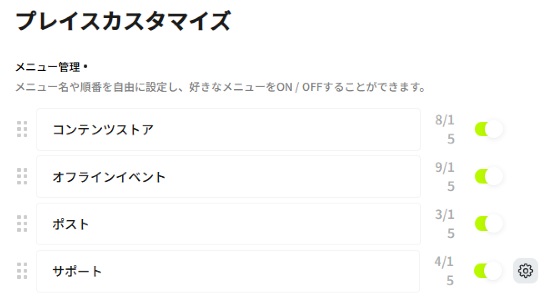Disable the オフラインイベント menu switch
This screenshot has height=308, width=552.
click(488, 176)
